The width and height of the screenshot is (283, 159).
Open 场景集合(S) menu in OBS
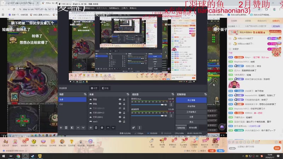click(x=114, y=8)
